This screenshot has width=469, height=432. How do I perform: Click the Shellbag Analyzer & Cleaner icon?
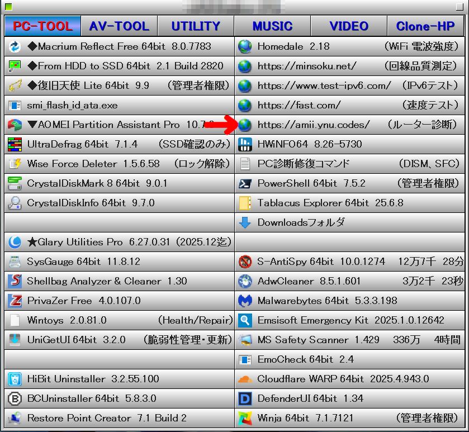click(15, 281)
